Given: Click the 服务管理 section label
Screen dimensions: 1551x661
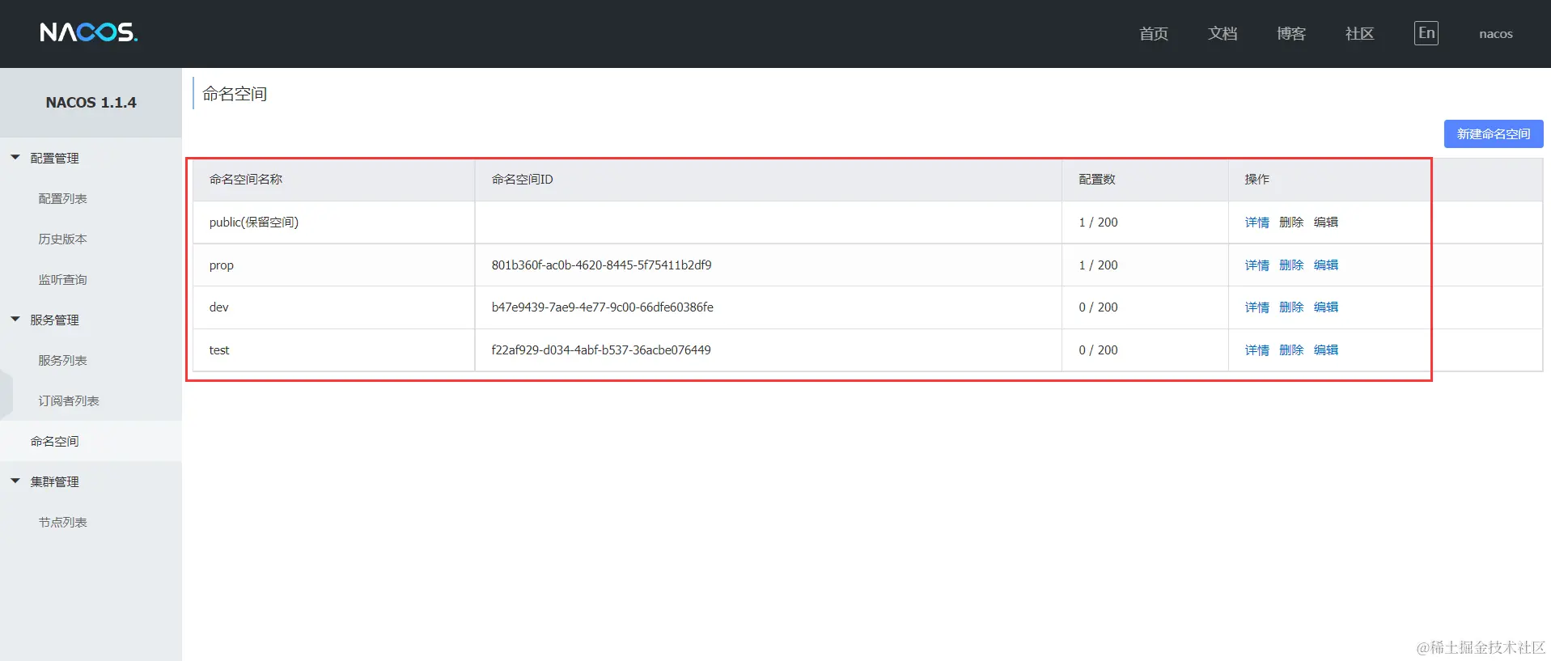Looking at the screenshot, I should (54, 320).
